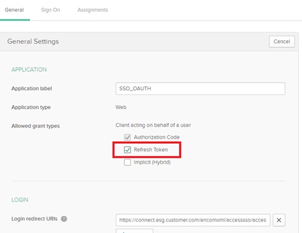Uncheck the Refresh Token checkbox
This screenshot has width=302, height=233.
tap(127, 149)
